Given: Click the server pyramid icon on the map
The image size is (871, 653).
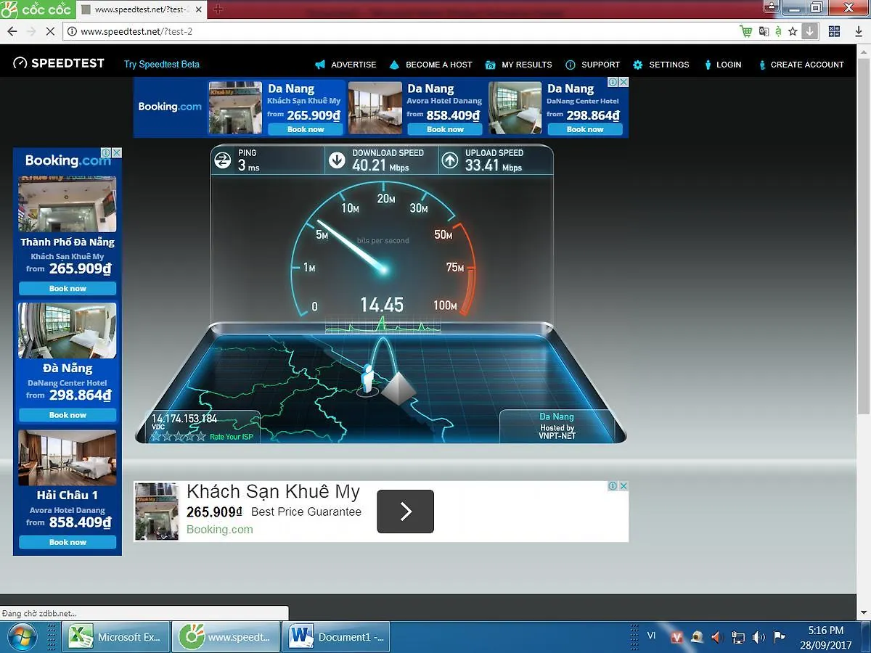Looking at the screenshot, I should (x=398, y=390).
